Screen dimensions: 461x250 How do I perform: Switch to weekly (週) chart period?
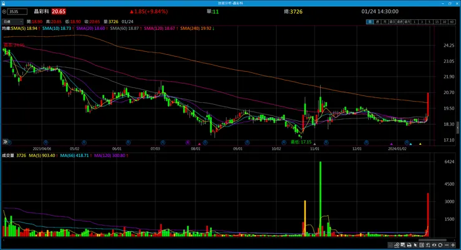click(378, 22)
